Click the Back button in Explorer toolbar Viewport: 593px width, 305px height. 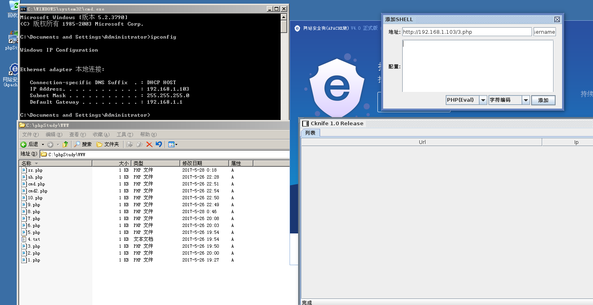point(29,144)
